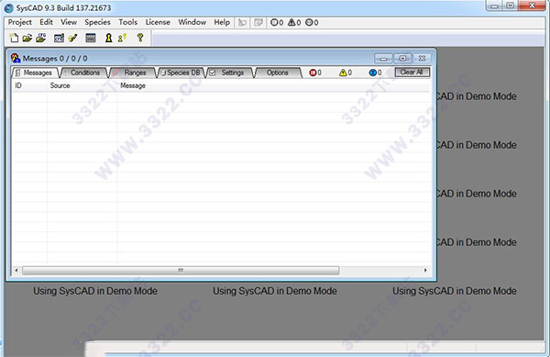The width and height of the screenshot is (550, 357).
Task: Click the yellow warning counter in Messages
Action: coord(346,73)
